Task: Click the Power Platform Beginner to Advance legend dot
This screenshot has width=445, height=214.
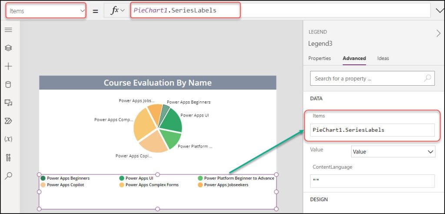Action: pos(200,178)
